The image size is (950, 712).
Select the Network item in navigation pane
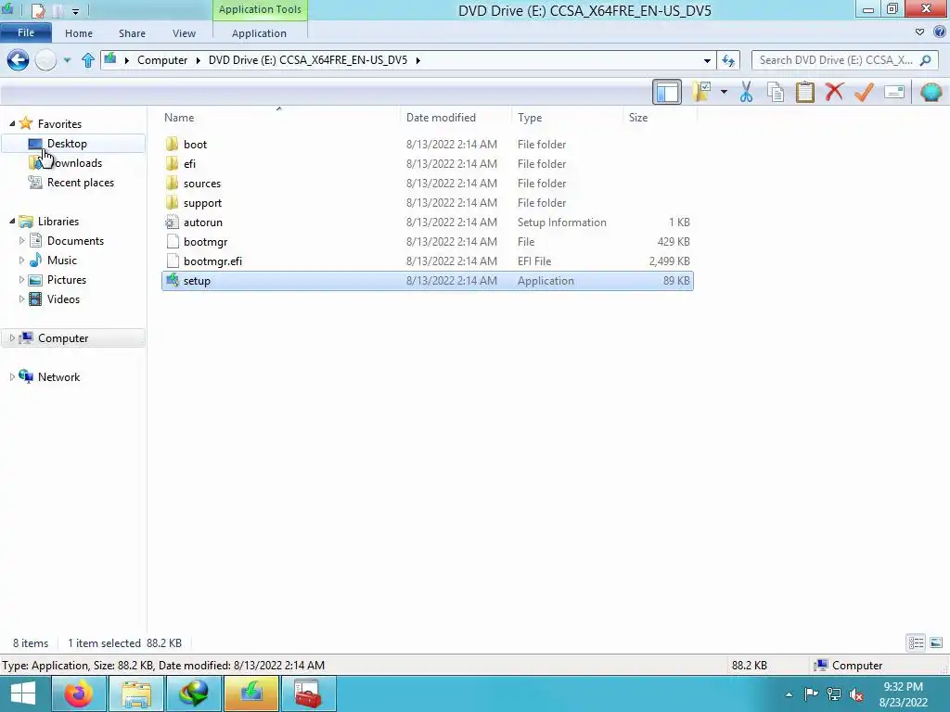click(x=58, y=376)
